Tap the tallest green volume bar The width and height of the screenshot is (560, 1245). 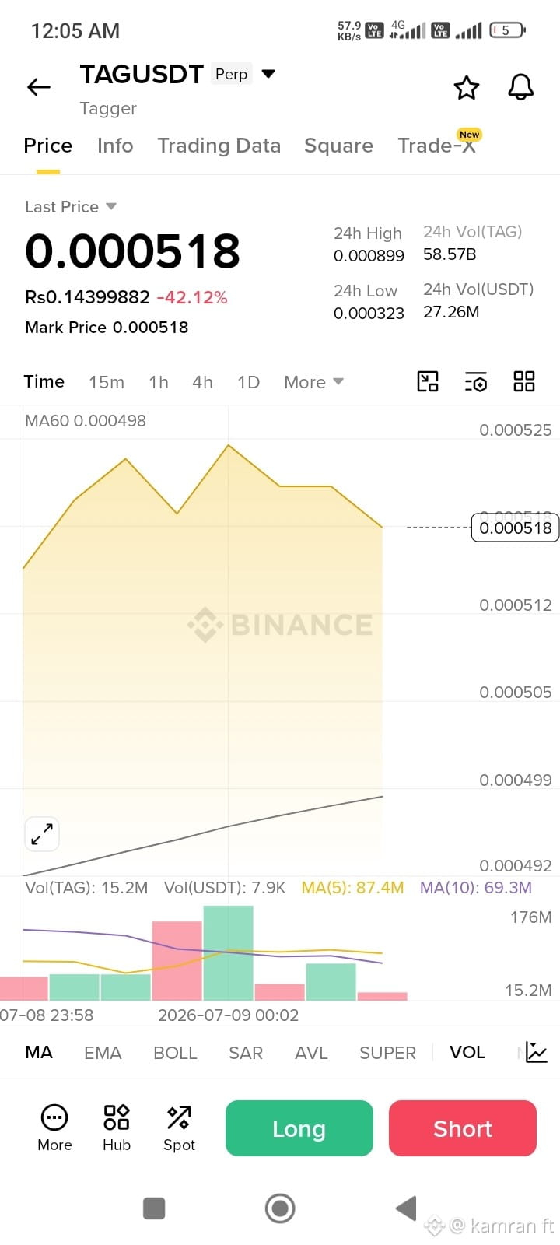228,953
